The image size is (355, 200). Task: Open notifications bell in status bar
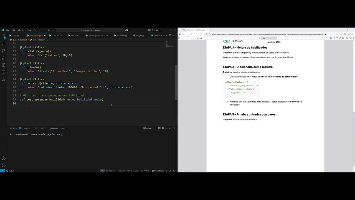click(x=174, y=171)
